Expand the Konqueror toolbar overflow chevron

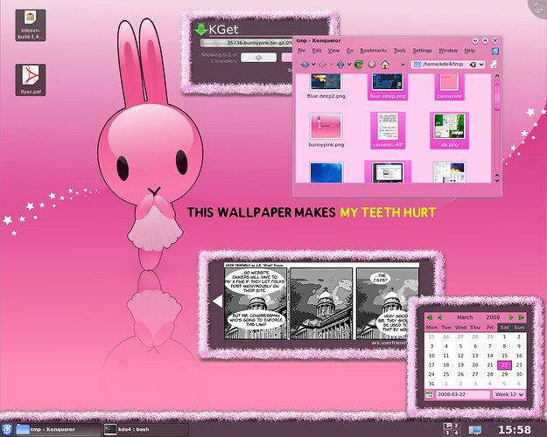(403, 65)
